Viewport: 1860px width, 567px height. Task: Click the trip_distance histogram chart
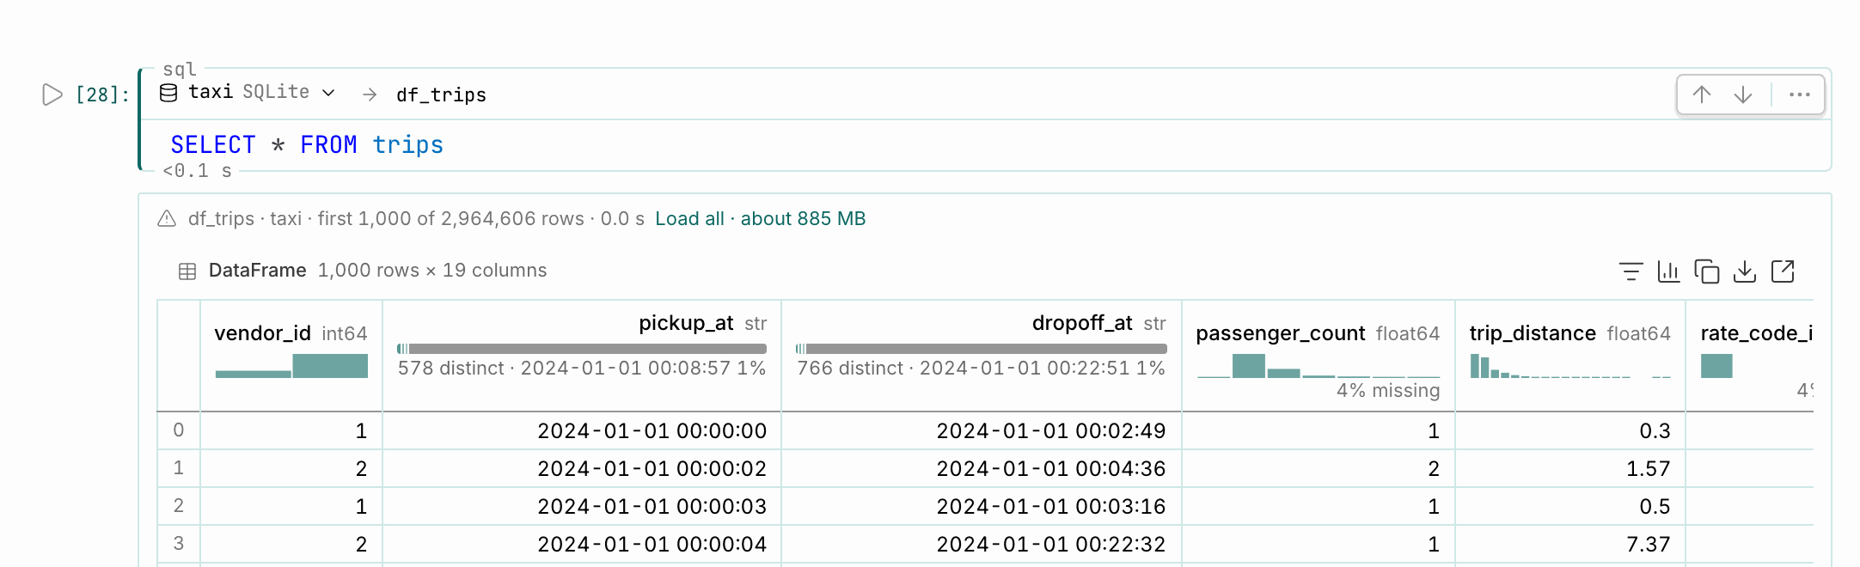[x=1569, y=366]
